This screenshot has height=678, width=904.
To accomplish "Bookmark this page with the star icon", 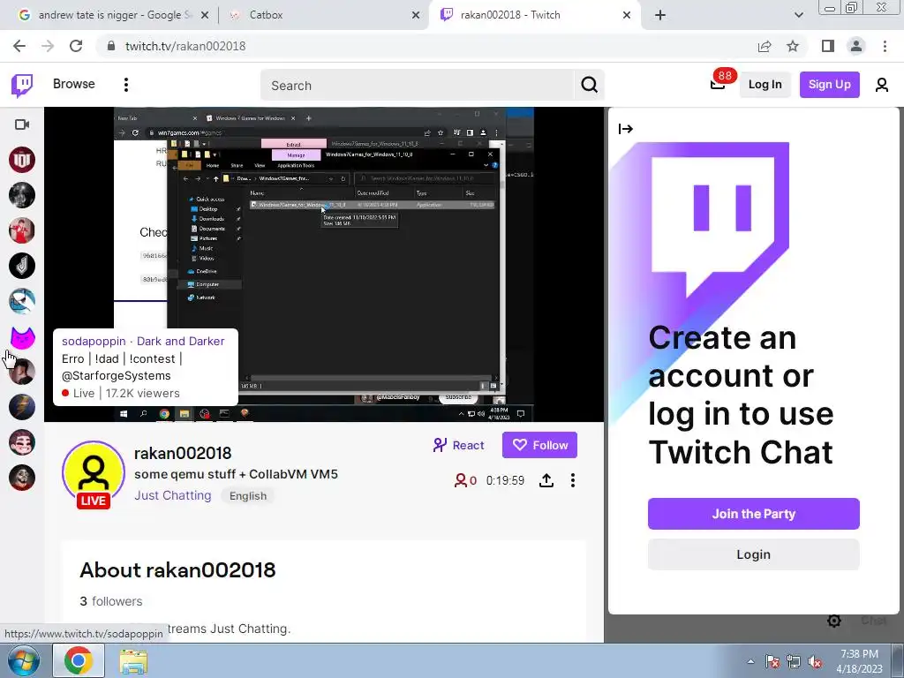I will (x=793, y=46).
